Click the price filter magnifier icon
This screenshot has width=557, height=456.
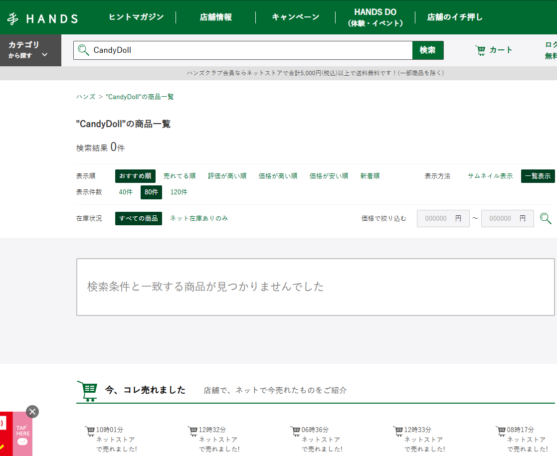tap(546, 218)
